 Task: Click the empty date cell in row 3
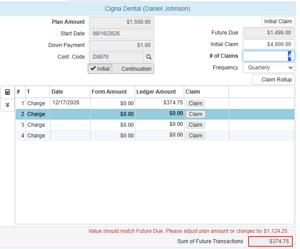pyautogui.click(x=70, y=125)
